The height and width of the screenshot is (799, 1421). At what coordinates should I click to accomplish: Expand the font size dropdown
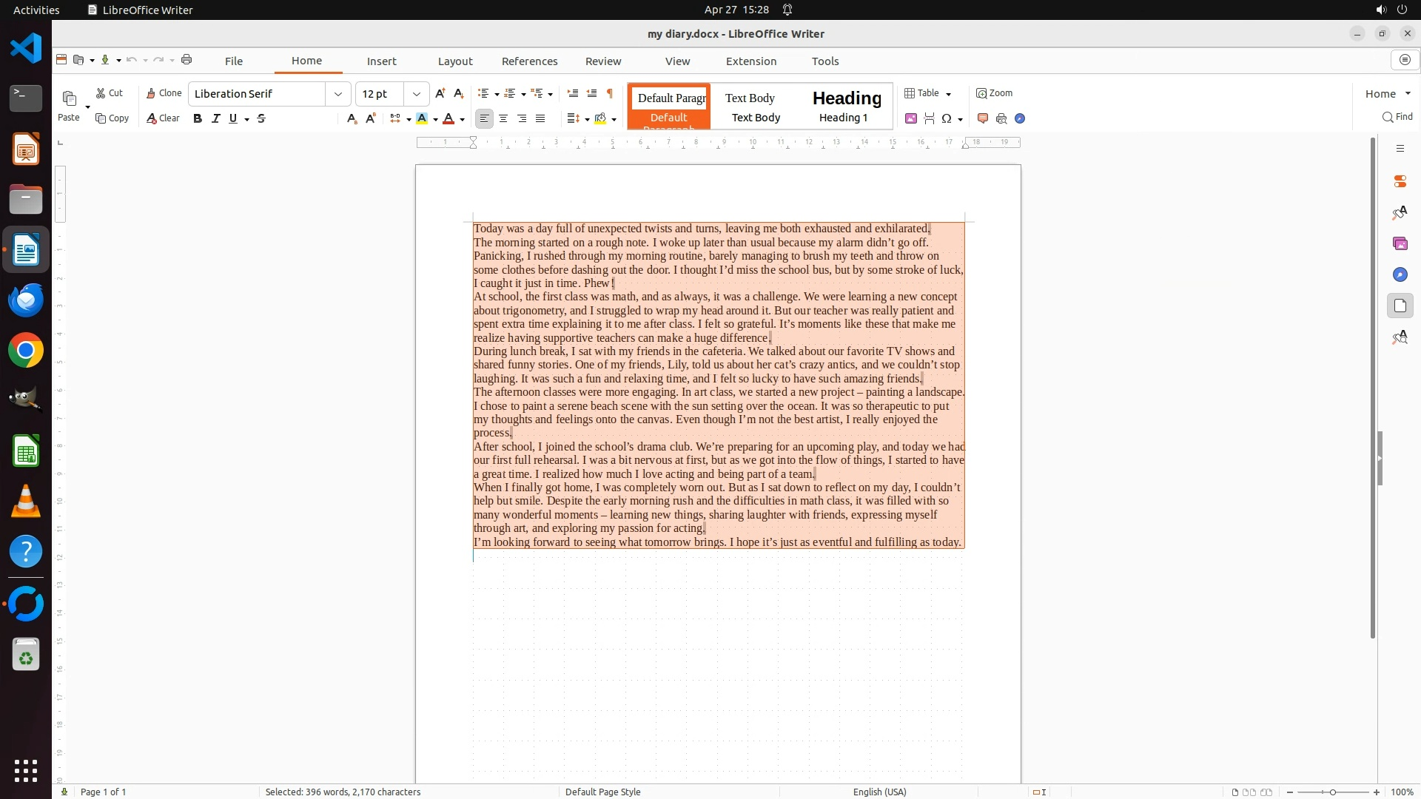pyautogui.click(x=417, y=94)
